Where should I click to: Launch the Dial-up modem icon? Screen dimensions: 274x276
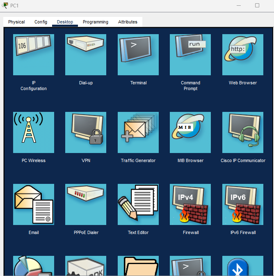click(86, 55)
